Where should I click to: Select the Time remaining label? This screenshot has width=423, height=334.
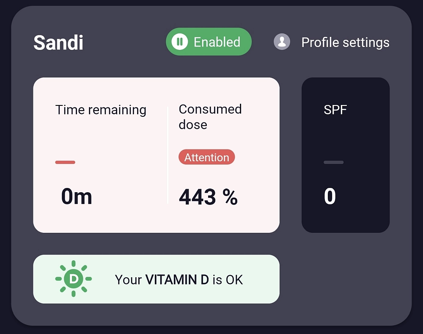click(x=101, y=110)
